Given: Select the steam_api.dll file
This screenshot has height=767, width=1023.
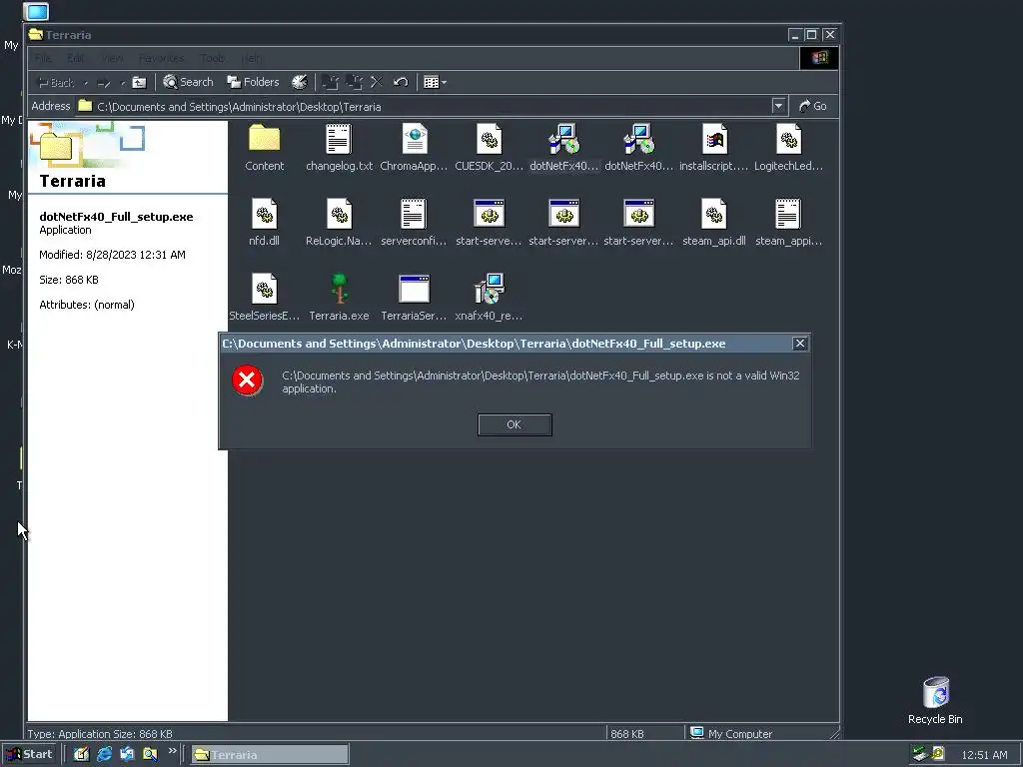Looking at the screenshot, I should (x=713, y=222).
